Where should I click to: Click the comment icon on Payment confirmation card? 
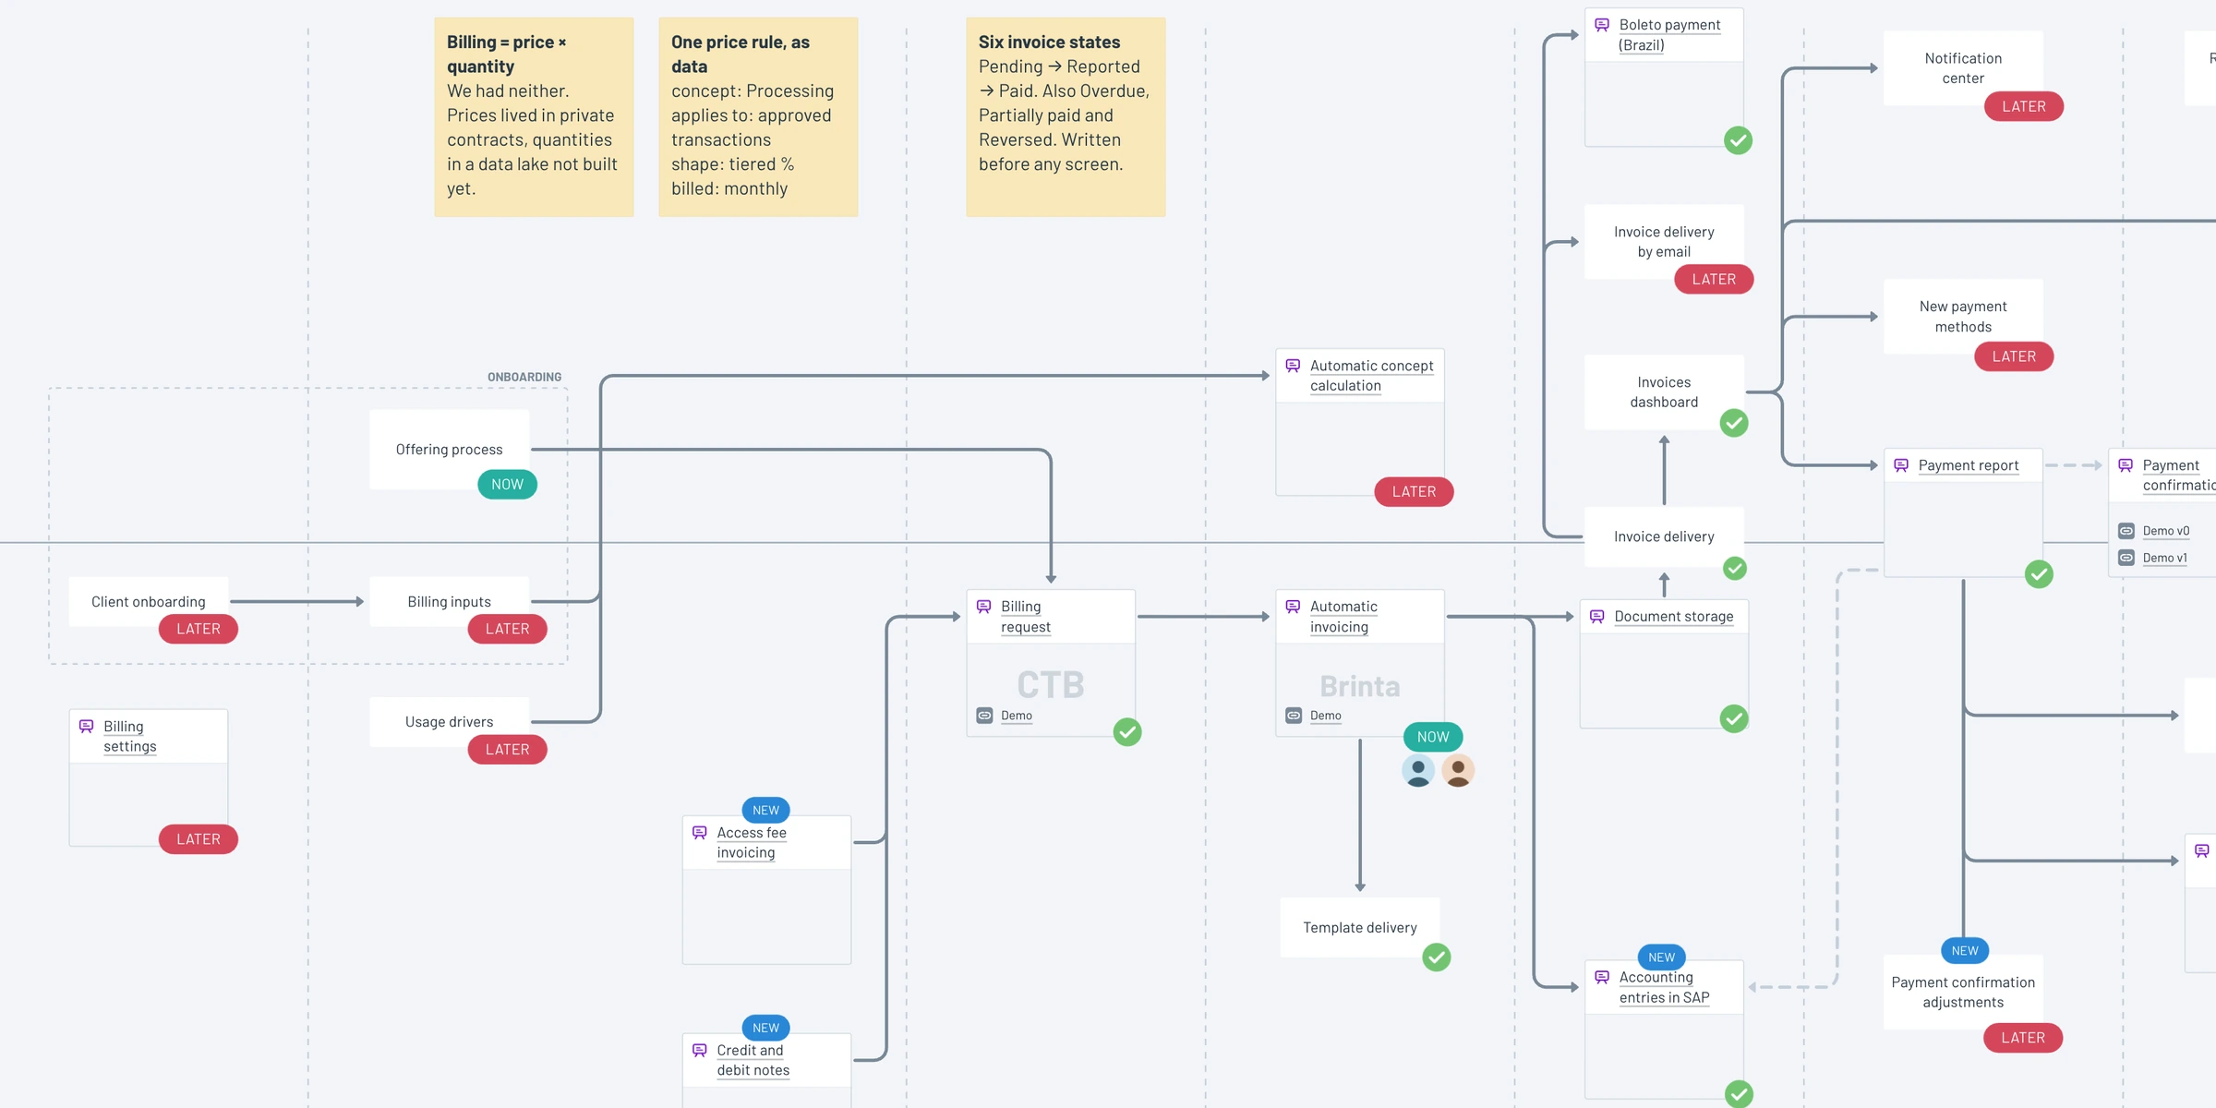[x=2126, y=465]
